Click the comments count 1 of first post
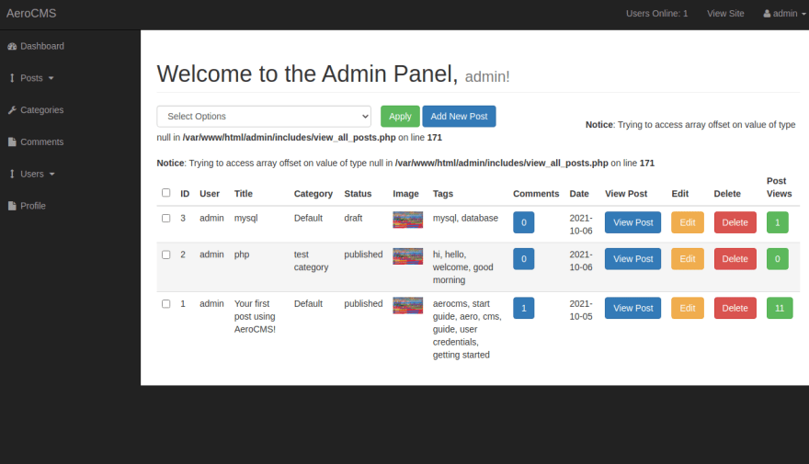The image size is (809, 464). [x=524, y=309]
